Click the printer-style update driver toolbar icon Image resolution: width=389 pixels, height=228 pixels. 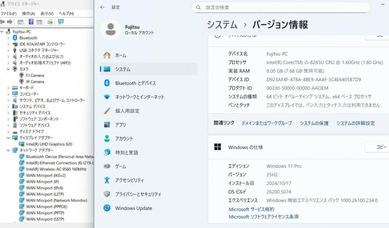(x=50, y=22)
